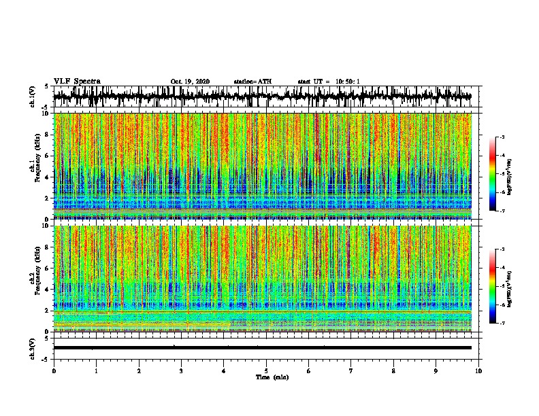
Task: Click time axis tick label "6"
Action: 308,371
